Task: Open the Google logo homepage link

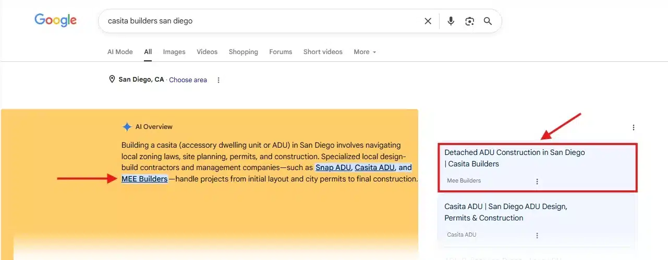Action: [56, 20]
